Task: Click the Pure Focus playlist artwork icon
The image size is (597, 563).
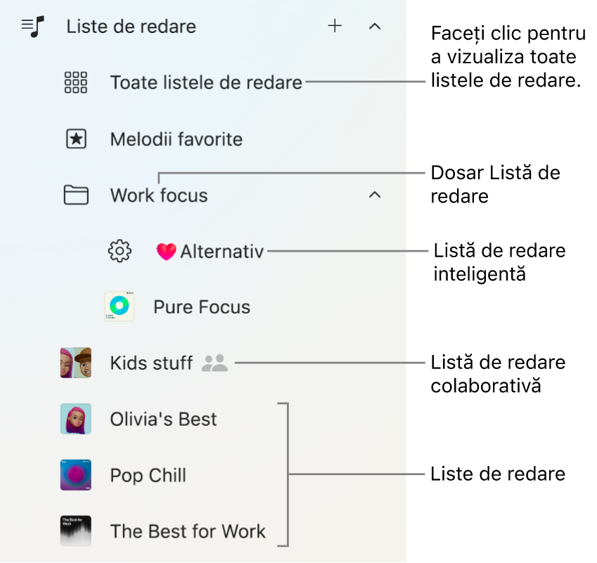Action: click(120, 306)
